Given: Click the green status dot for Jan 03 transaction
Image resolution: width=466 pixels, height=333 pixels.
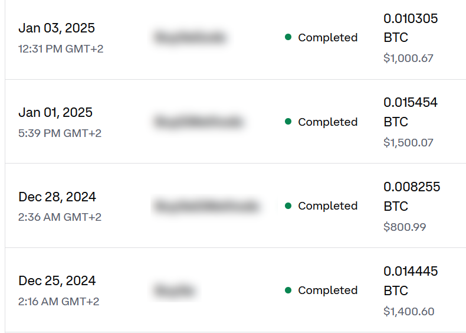Looking at the screenshot, I should [288, 37].
